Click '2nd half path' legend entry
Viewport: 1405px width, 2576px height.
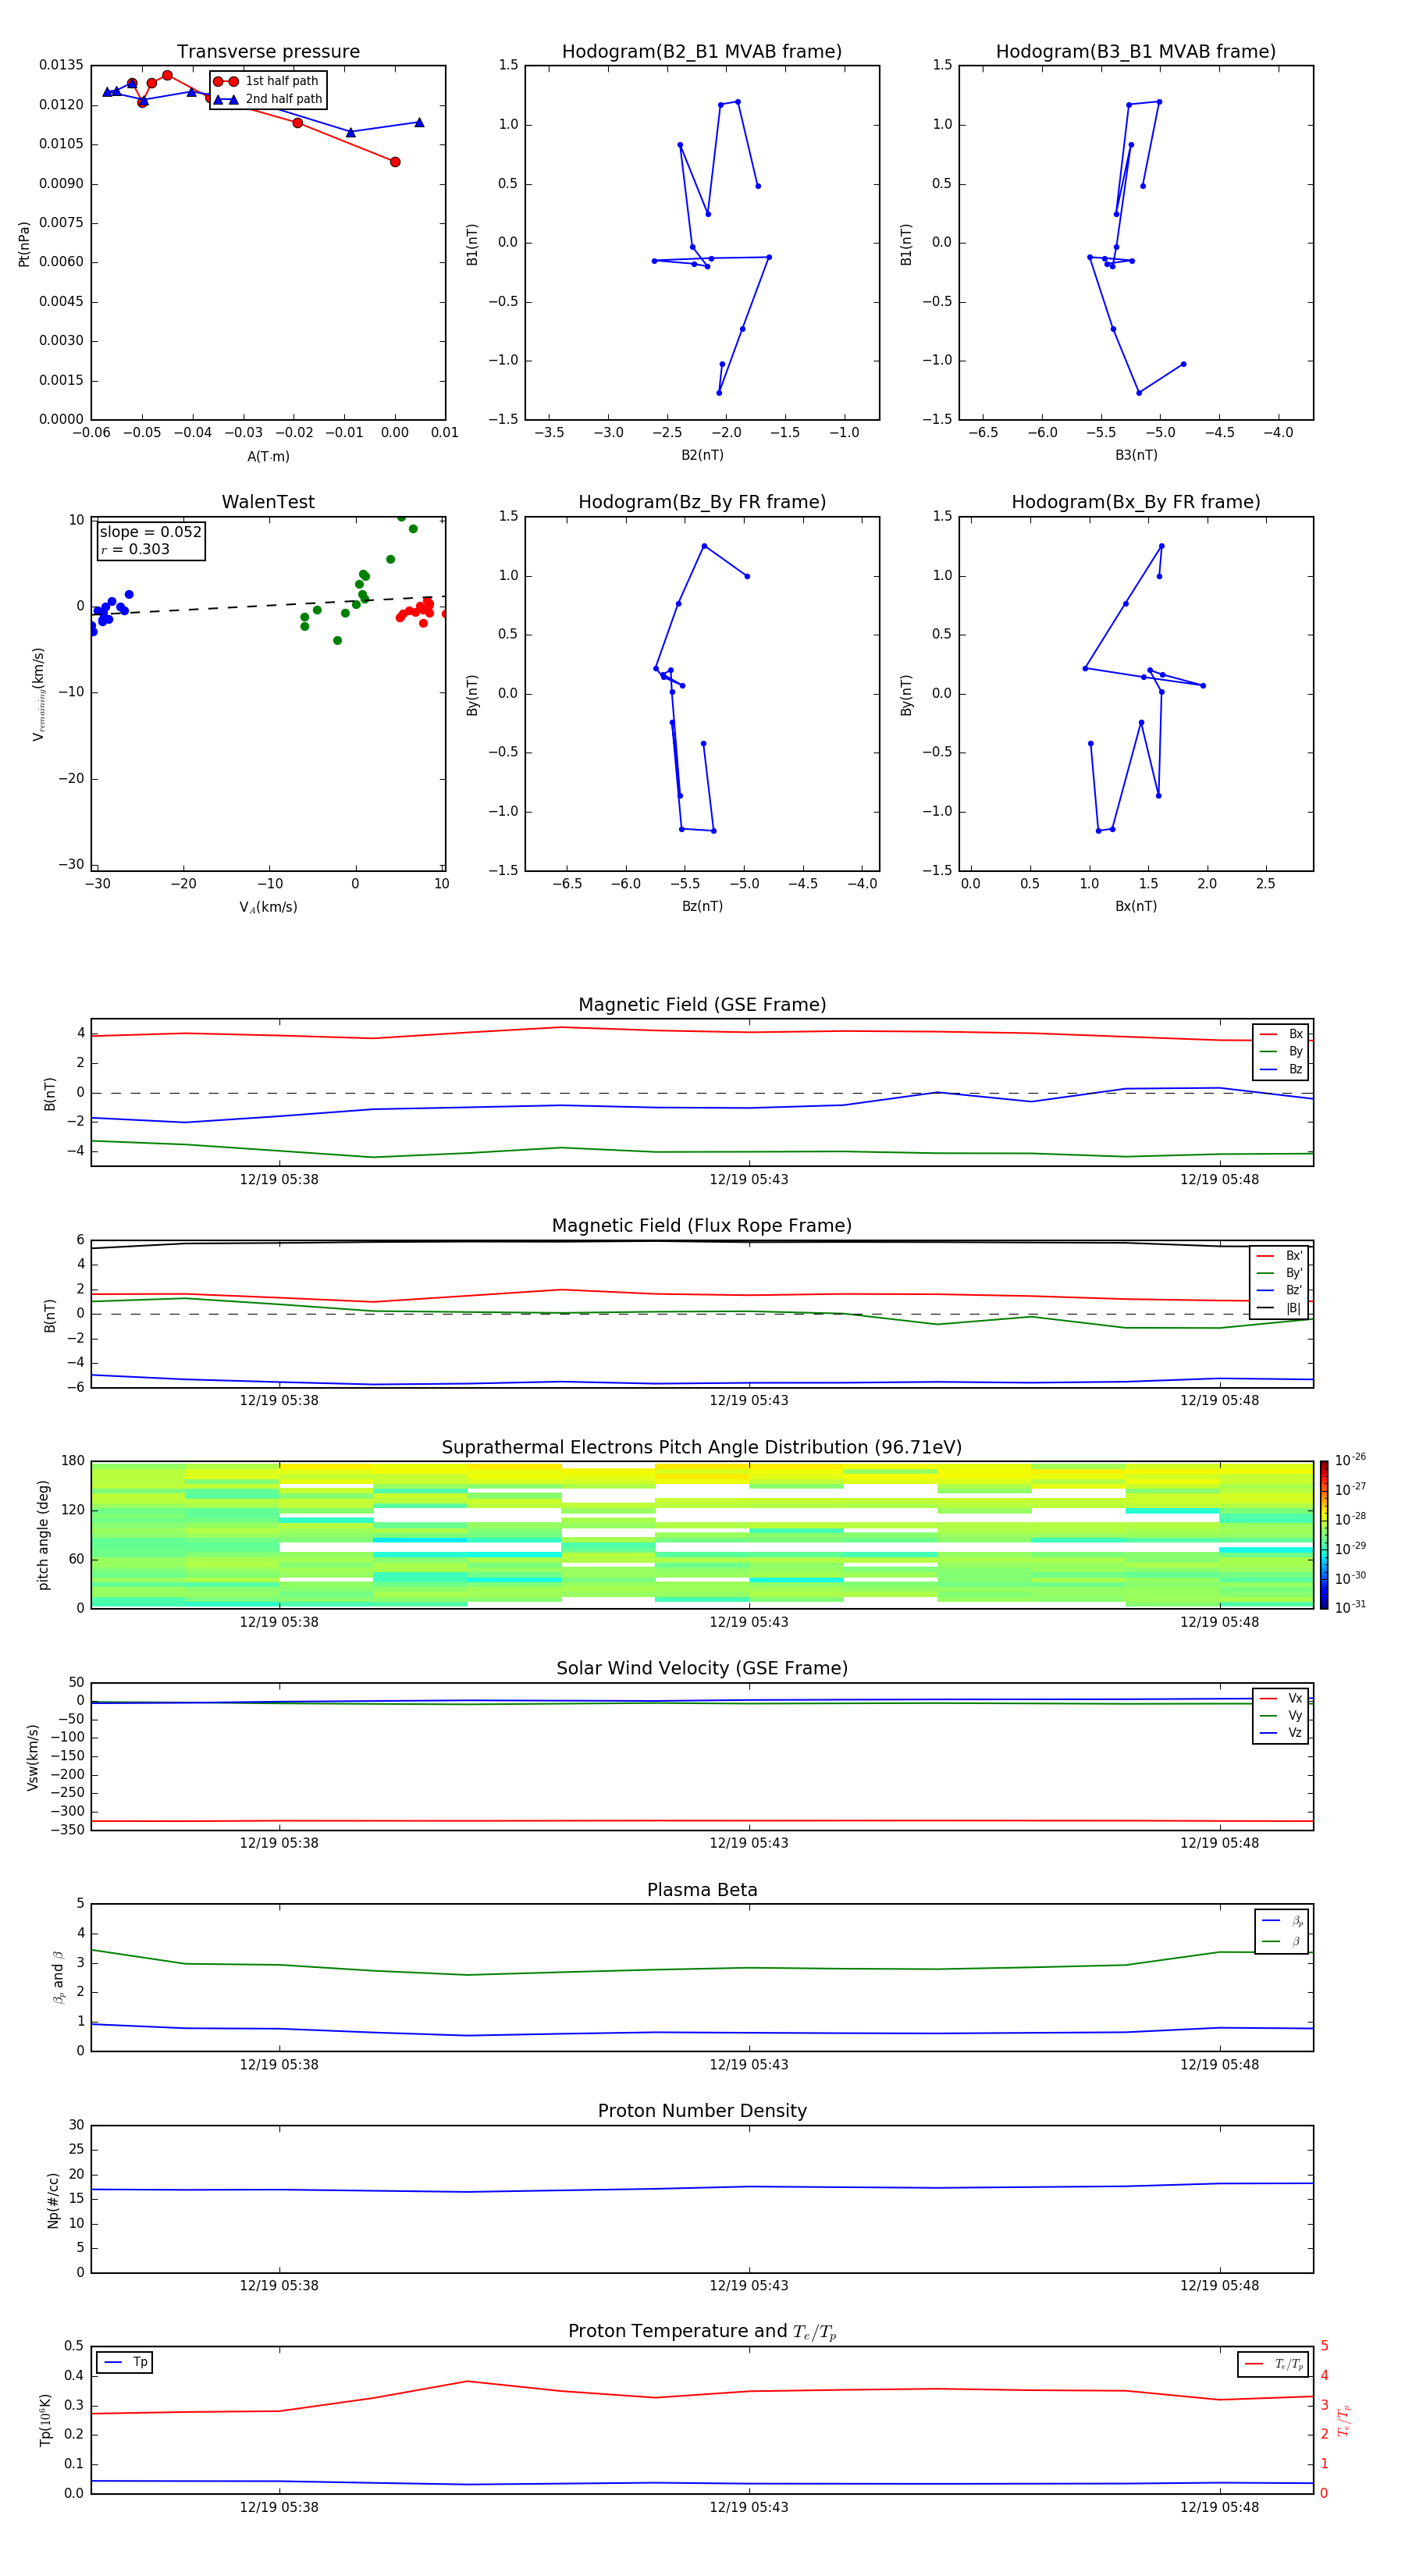[269, 99]
